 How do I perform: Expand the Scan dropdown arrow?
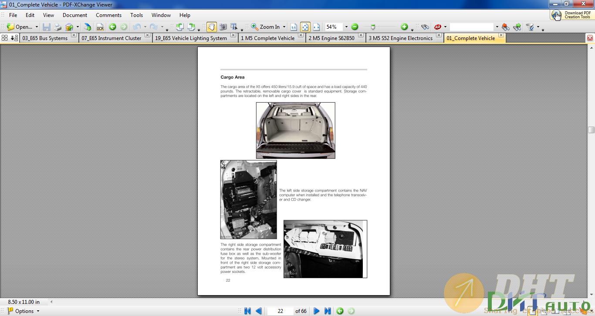(78, 27)
